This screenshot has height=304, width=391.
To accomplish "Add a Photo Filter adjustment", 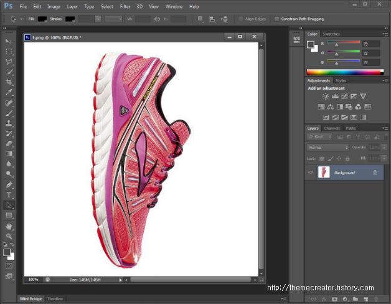I will (x=349, y=107).
